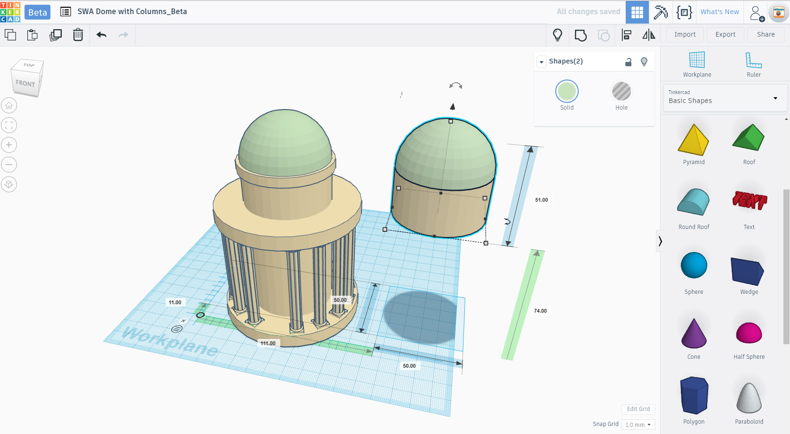Viewport: 790px width, 434px height.
Task: Click the shapes panel scrollbar
Action: [786, 267]
